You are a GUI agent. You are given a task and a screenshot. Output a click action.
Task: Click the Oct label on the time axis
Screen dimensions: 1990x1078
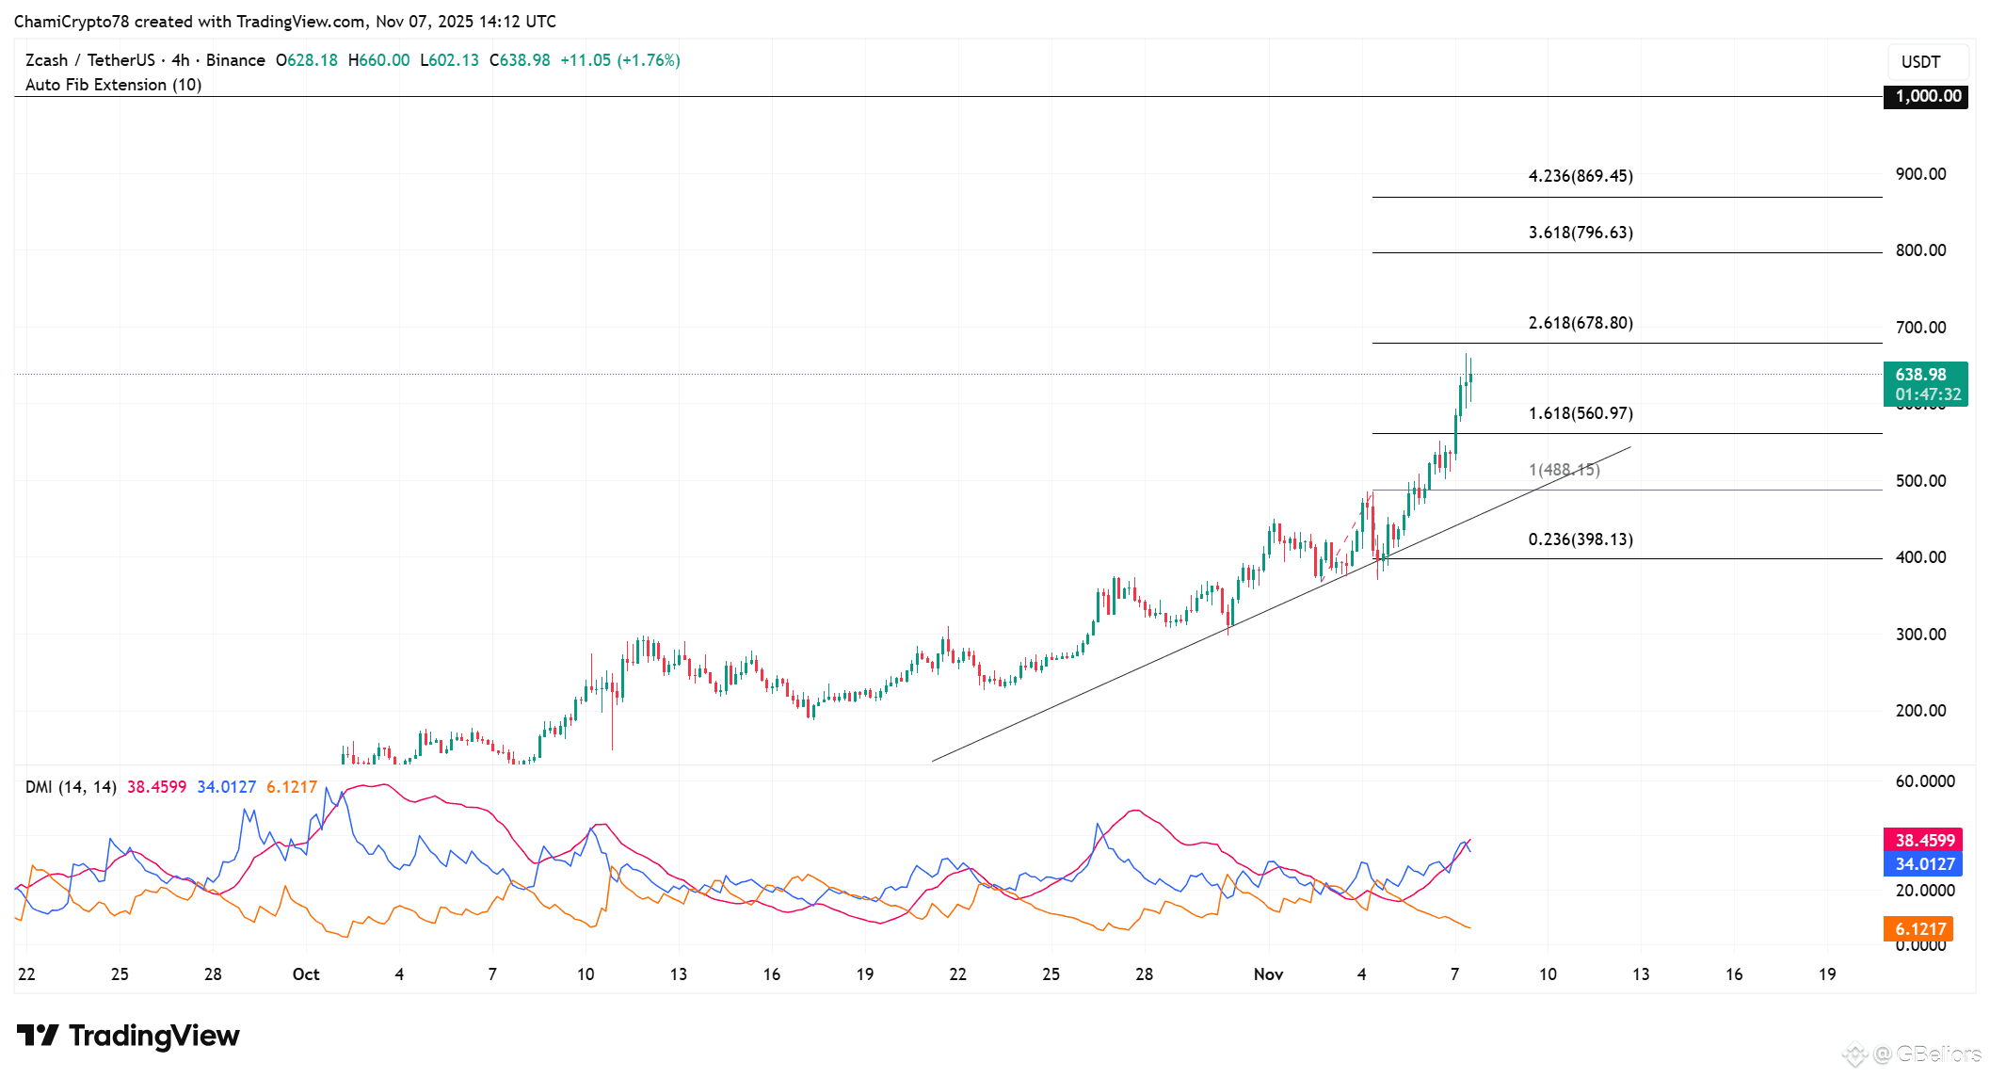pos(306,974)
